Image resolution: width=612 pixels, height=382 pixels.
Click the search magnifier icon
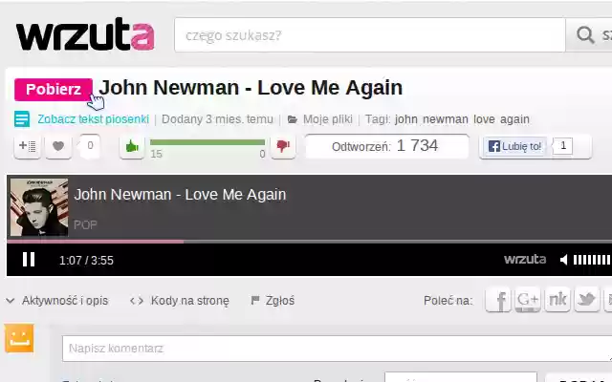point(585,34)
